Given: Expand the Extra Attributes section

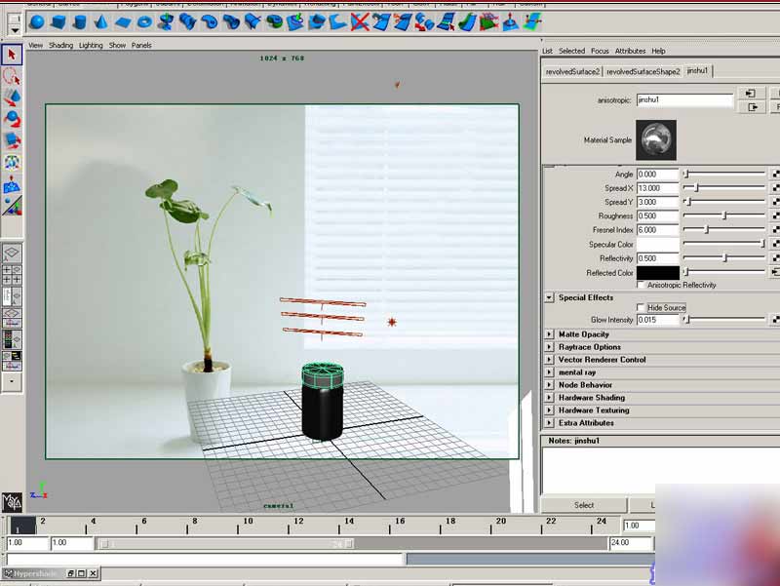Looking at the screenshot, I should click(x=549, y=423).
